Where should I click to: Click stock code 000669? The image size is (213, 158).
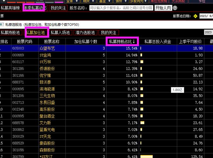pos(18,55)
